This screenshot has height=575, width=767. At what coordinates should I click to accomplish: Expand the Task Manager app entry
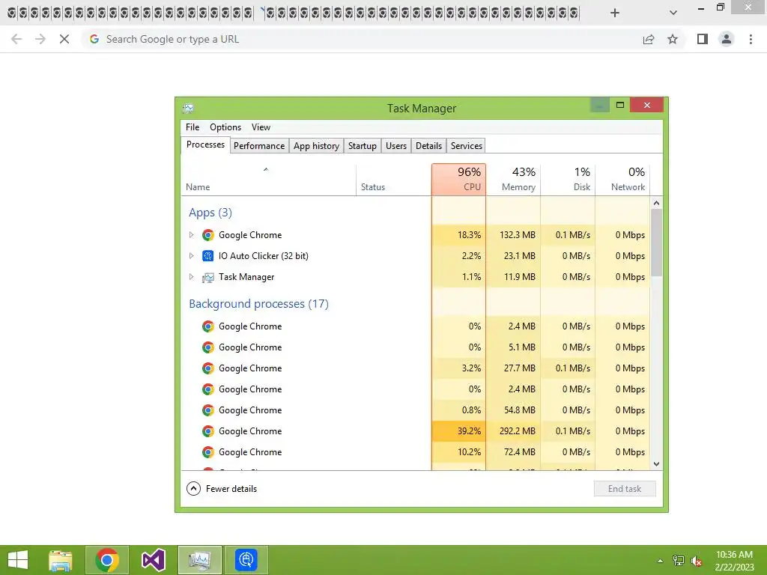[x=191, y=277]
